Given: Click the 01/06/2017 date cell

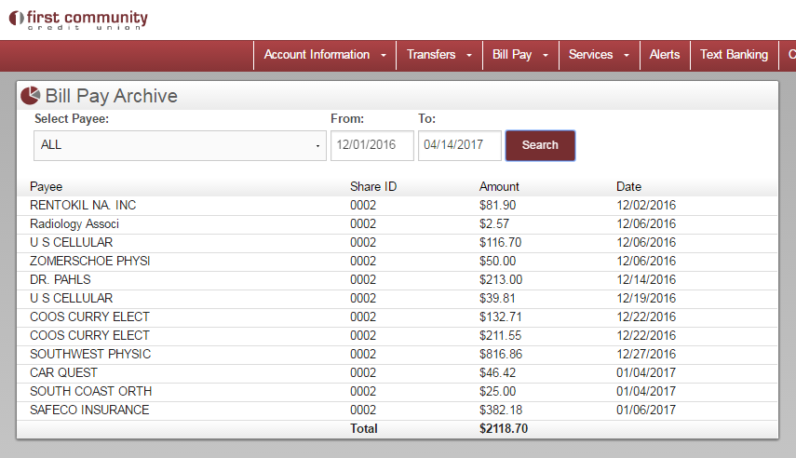Looking at the screenshot, I should pyautogui.click(x=646, y=410).
